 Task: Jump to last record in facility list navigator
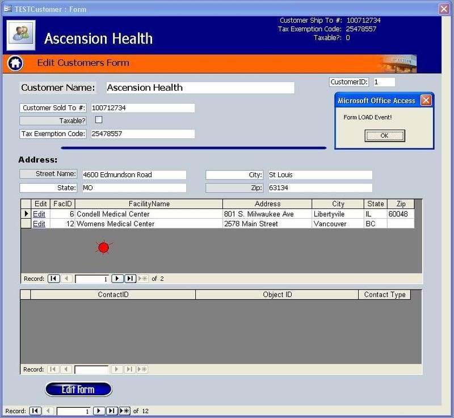(131, 278)
